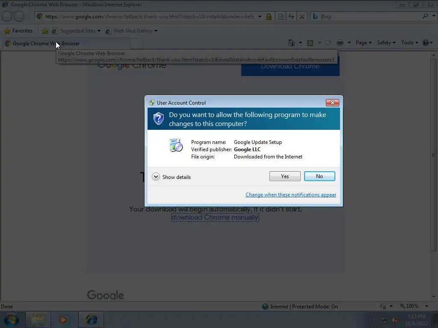Click the globe icon in status bar
Viewport: 438px width, 328px height.
pyautogui.click(x=265, y=307)
